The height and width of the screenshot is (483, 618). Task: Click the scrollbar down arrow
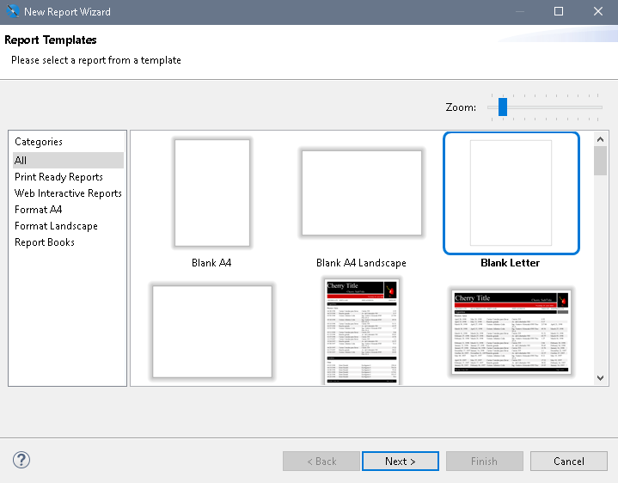click(601, 377)
